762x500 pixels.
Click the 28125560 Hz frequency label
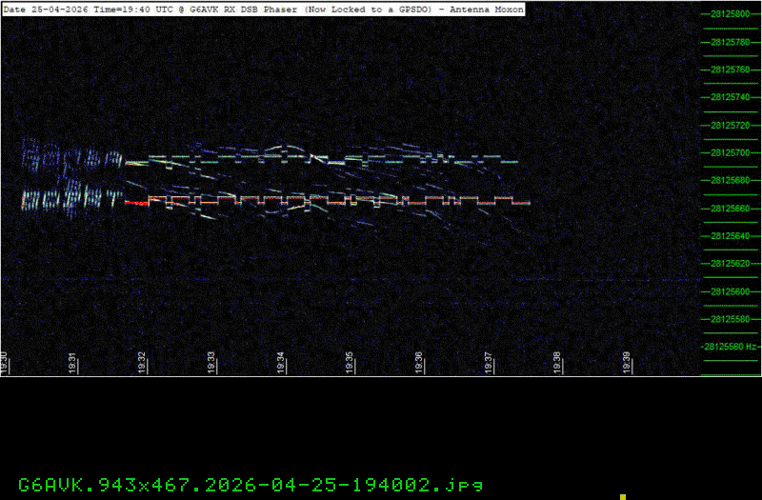732,347
